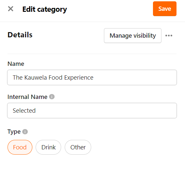The height and width of the screenshot is (171, 185).
Task: Close the Edit category panel
Action: point(10,9)
